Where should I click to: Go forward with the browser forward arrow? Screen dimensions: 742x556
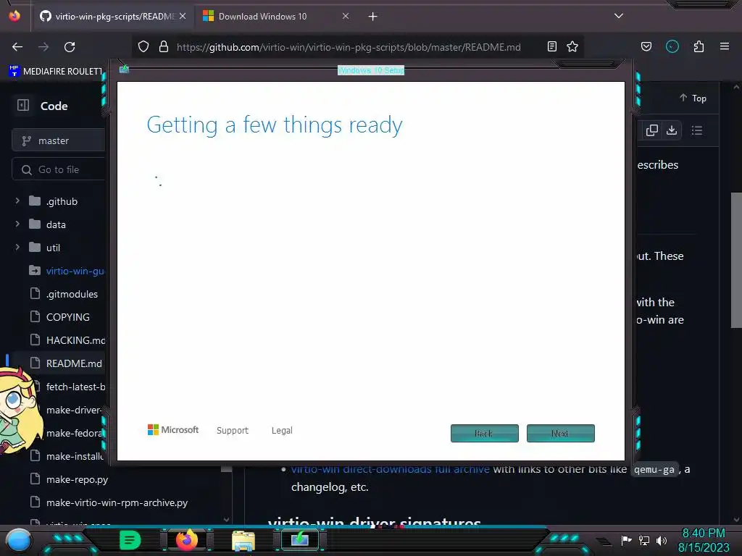(x=43, y=47)
